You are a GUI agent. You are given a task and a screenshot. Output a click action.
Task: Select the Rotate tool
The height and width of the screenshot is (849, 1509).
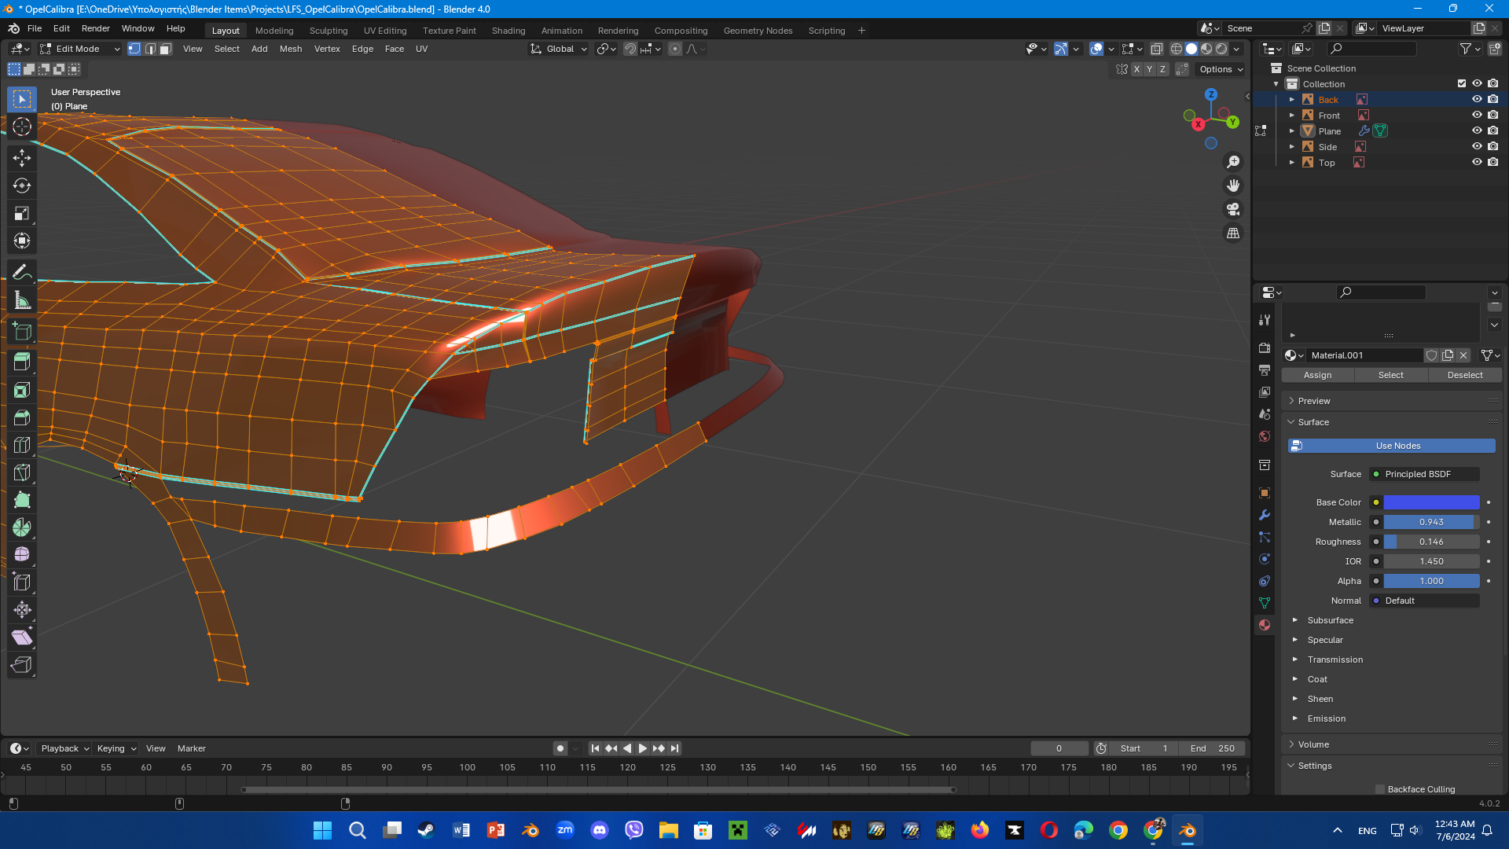coord(22,186)
